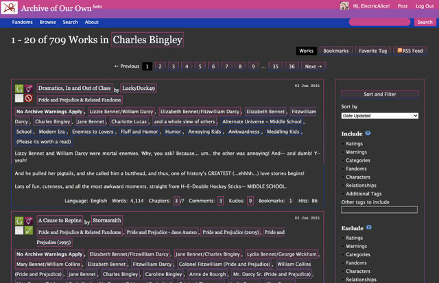Image resolution: width=439 pixels, height=283 pixels.
Task: Click the General rating icon for Dramatics work
Action: tap(19, 88)
